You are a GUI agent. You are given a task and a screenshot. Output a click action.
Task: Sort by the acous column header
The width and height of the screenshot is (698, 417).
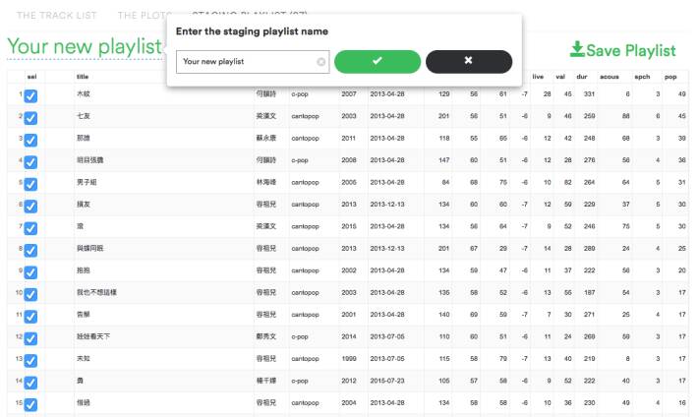610,77
